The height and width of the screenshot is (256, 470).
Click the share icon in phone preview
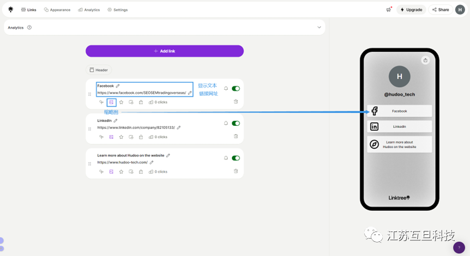[x=425, y=60]
